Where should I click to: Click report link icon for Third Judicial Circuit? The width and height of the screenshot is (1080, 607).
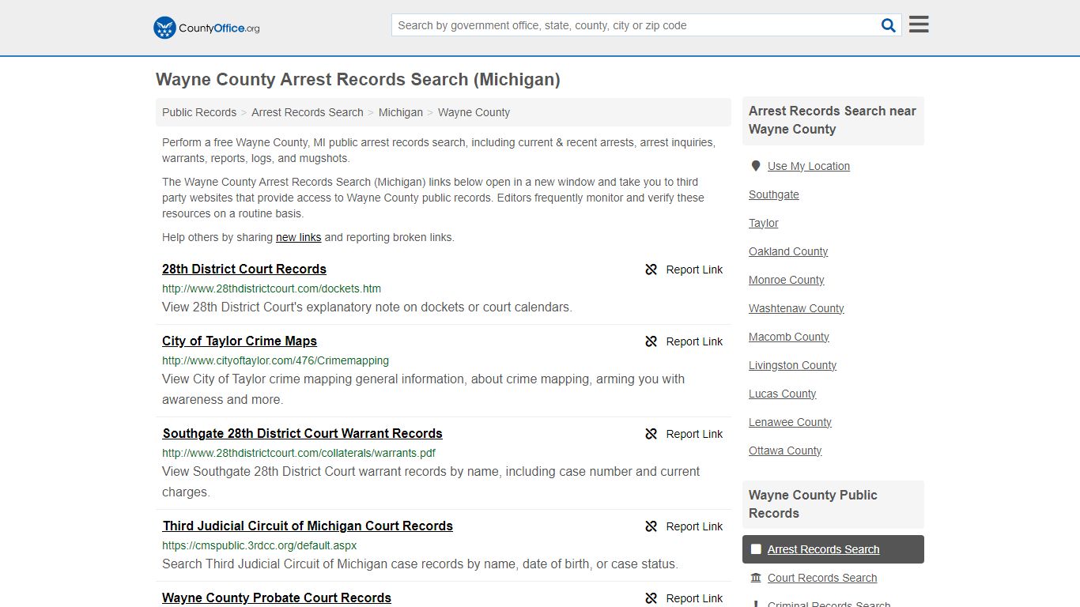click(x=651, y=526)
